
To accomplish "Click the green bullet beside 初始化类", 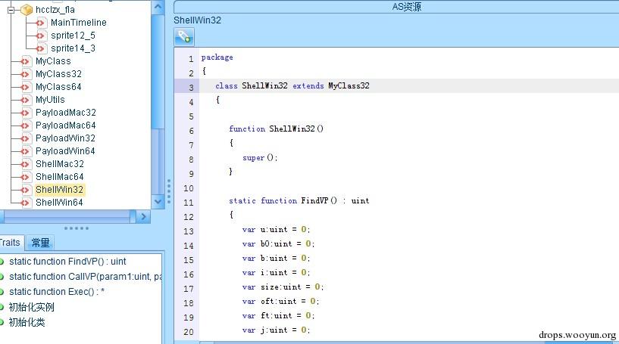I will [x=2, y=322].
